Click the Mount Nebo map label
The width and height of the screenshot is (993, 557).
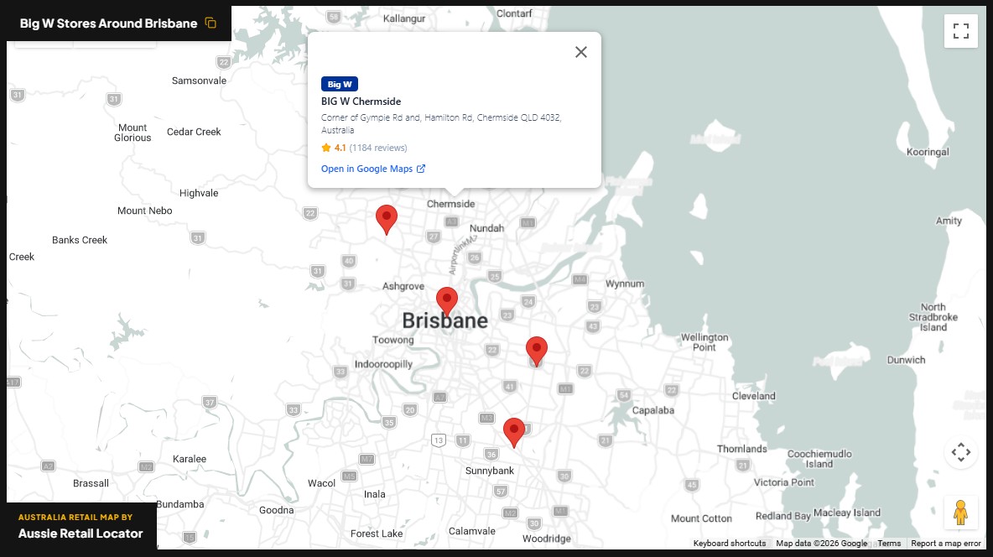point(144,211)
